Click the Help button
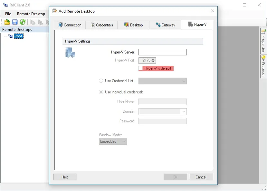 click(x=65, y=177)
